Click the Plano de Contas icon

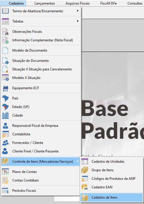5,172
